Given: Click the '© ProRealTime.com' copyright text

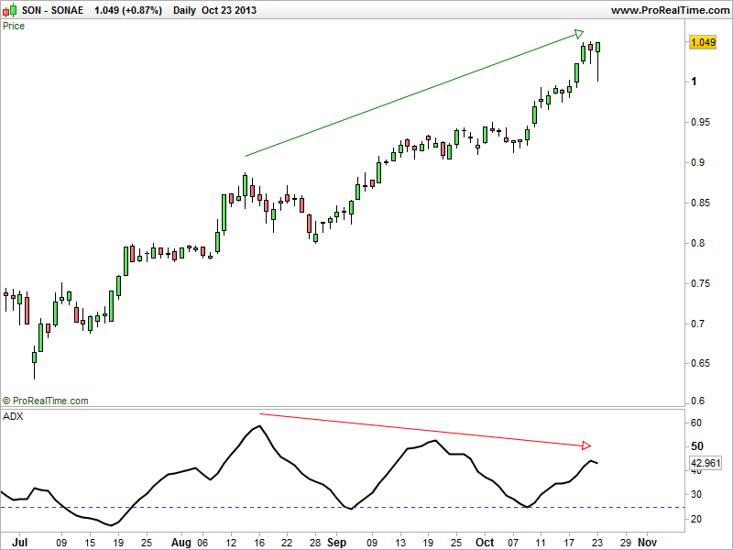Looking at the screenshot, I should [45, 401].
